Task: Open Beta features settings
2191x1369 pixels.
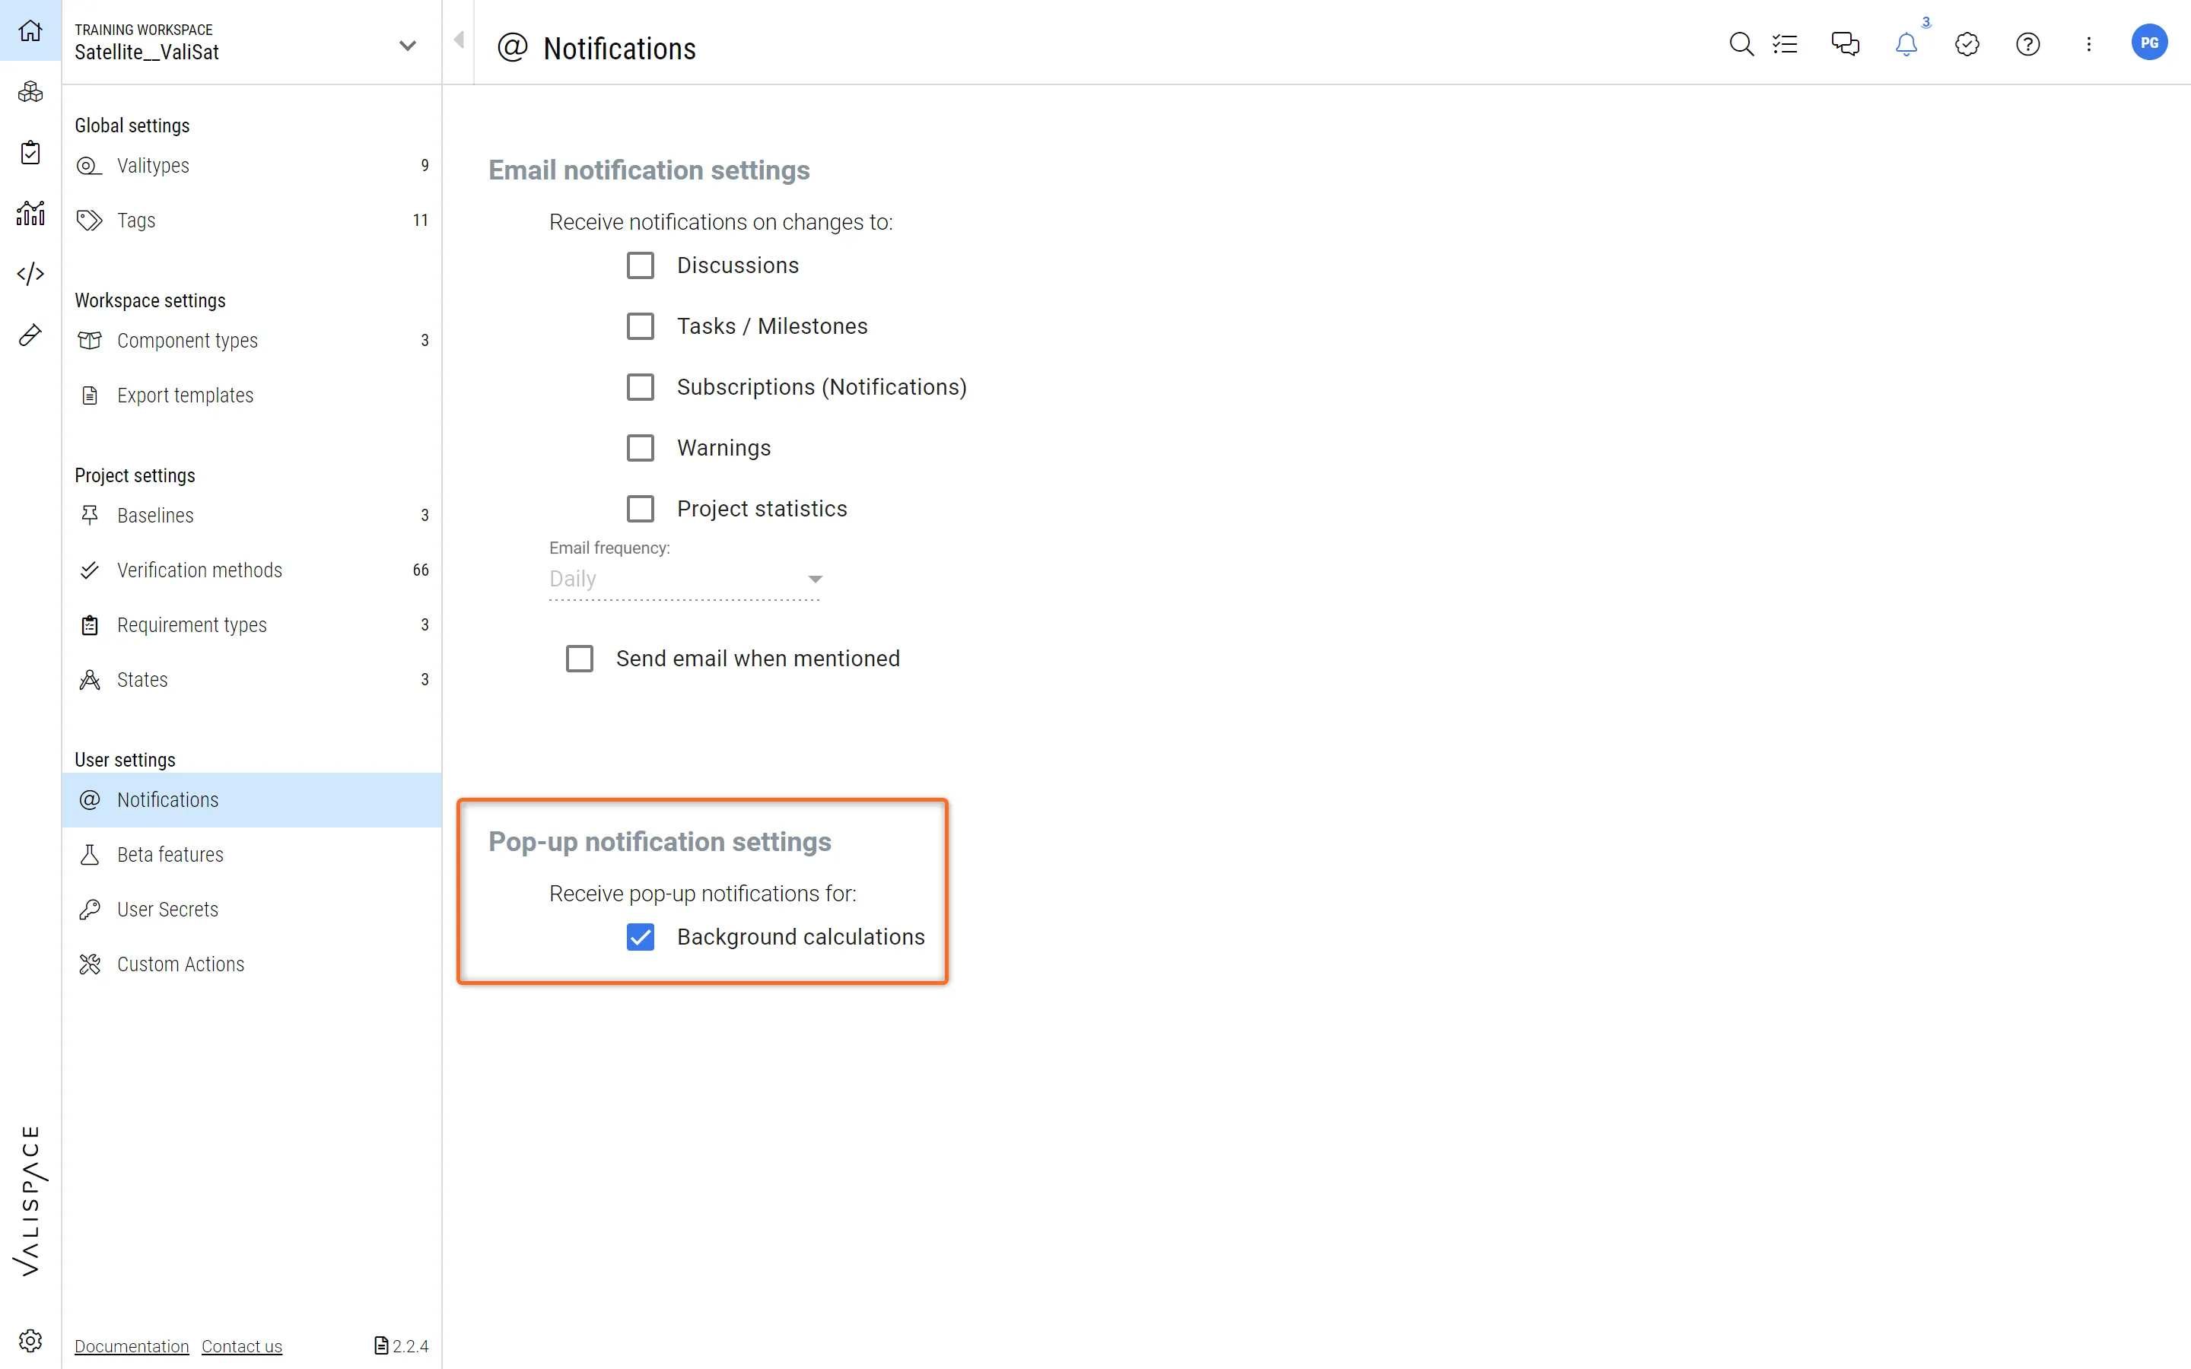Action: click(x=170, y=855)
